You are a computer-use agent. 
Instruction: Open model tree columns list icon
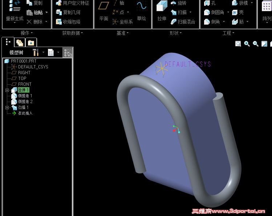coord(51,52)
